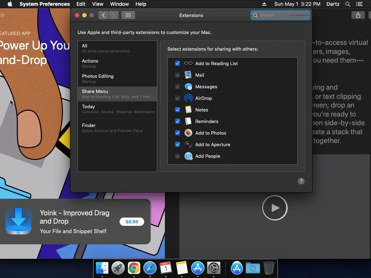This screenshot has width=371, height=278.
Task: Open Calendar from the Dock
Action: (x=166, y=268)
